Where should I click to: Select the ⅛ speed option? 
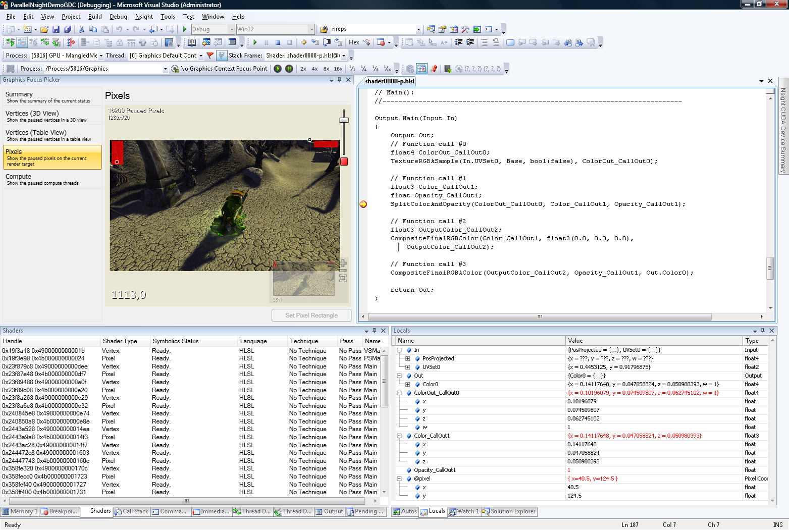click(376, 69)
